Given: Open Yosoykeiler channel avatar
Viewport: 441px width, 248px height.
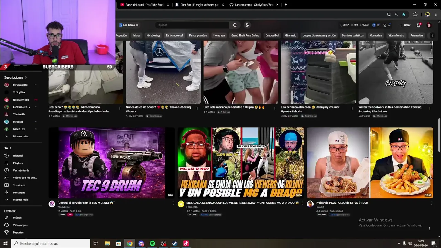Looking at the screenshot, I should pyautogui.click(x=52, y=204).
